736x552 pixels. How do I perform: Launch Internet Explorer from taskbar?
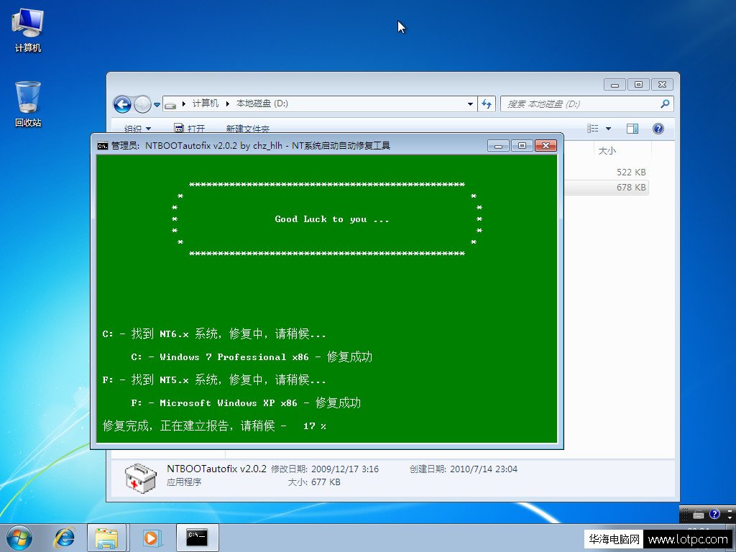[64, 538]
